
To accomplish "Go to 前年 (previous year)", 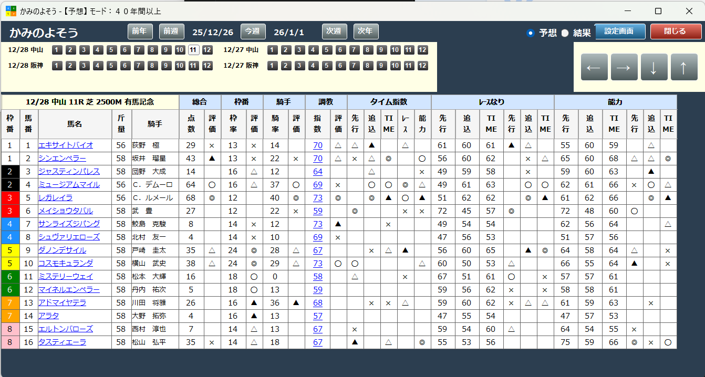I will pyautogui.click(x=140, y=32).
